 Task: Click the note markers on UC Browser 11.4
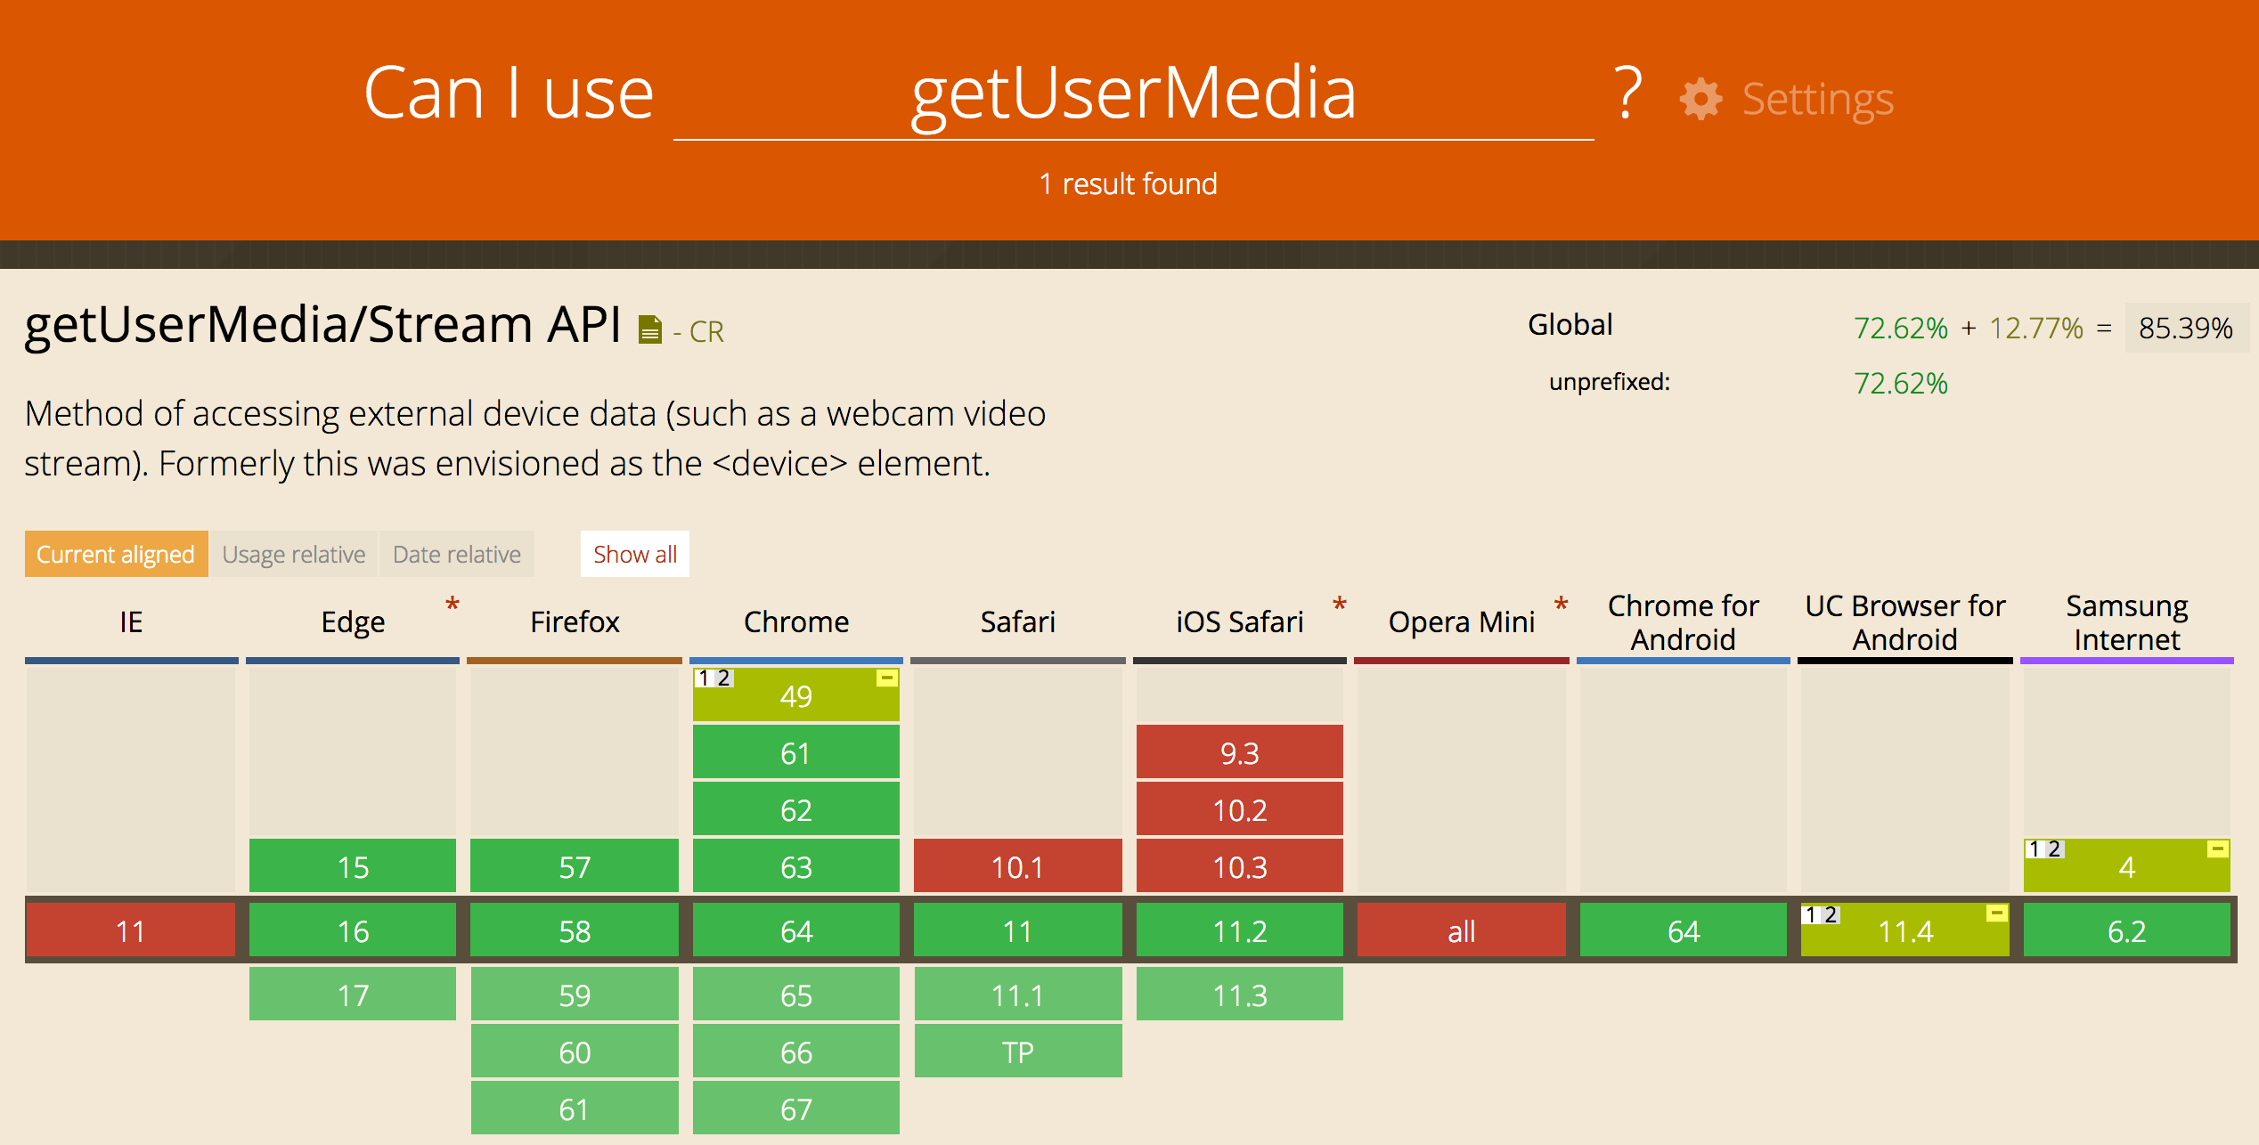click(1820, 914)
